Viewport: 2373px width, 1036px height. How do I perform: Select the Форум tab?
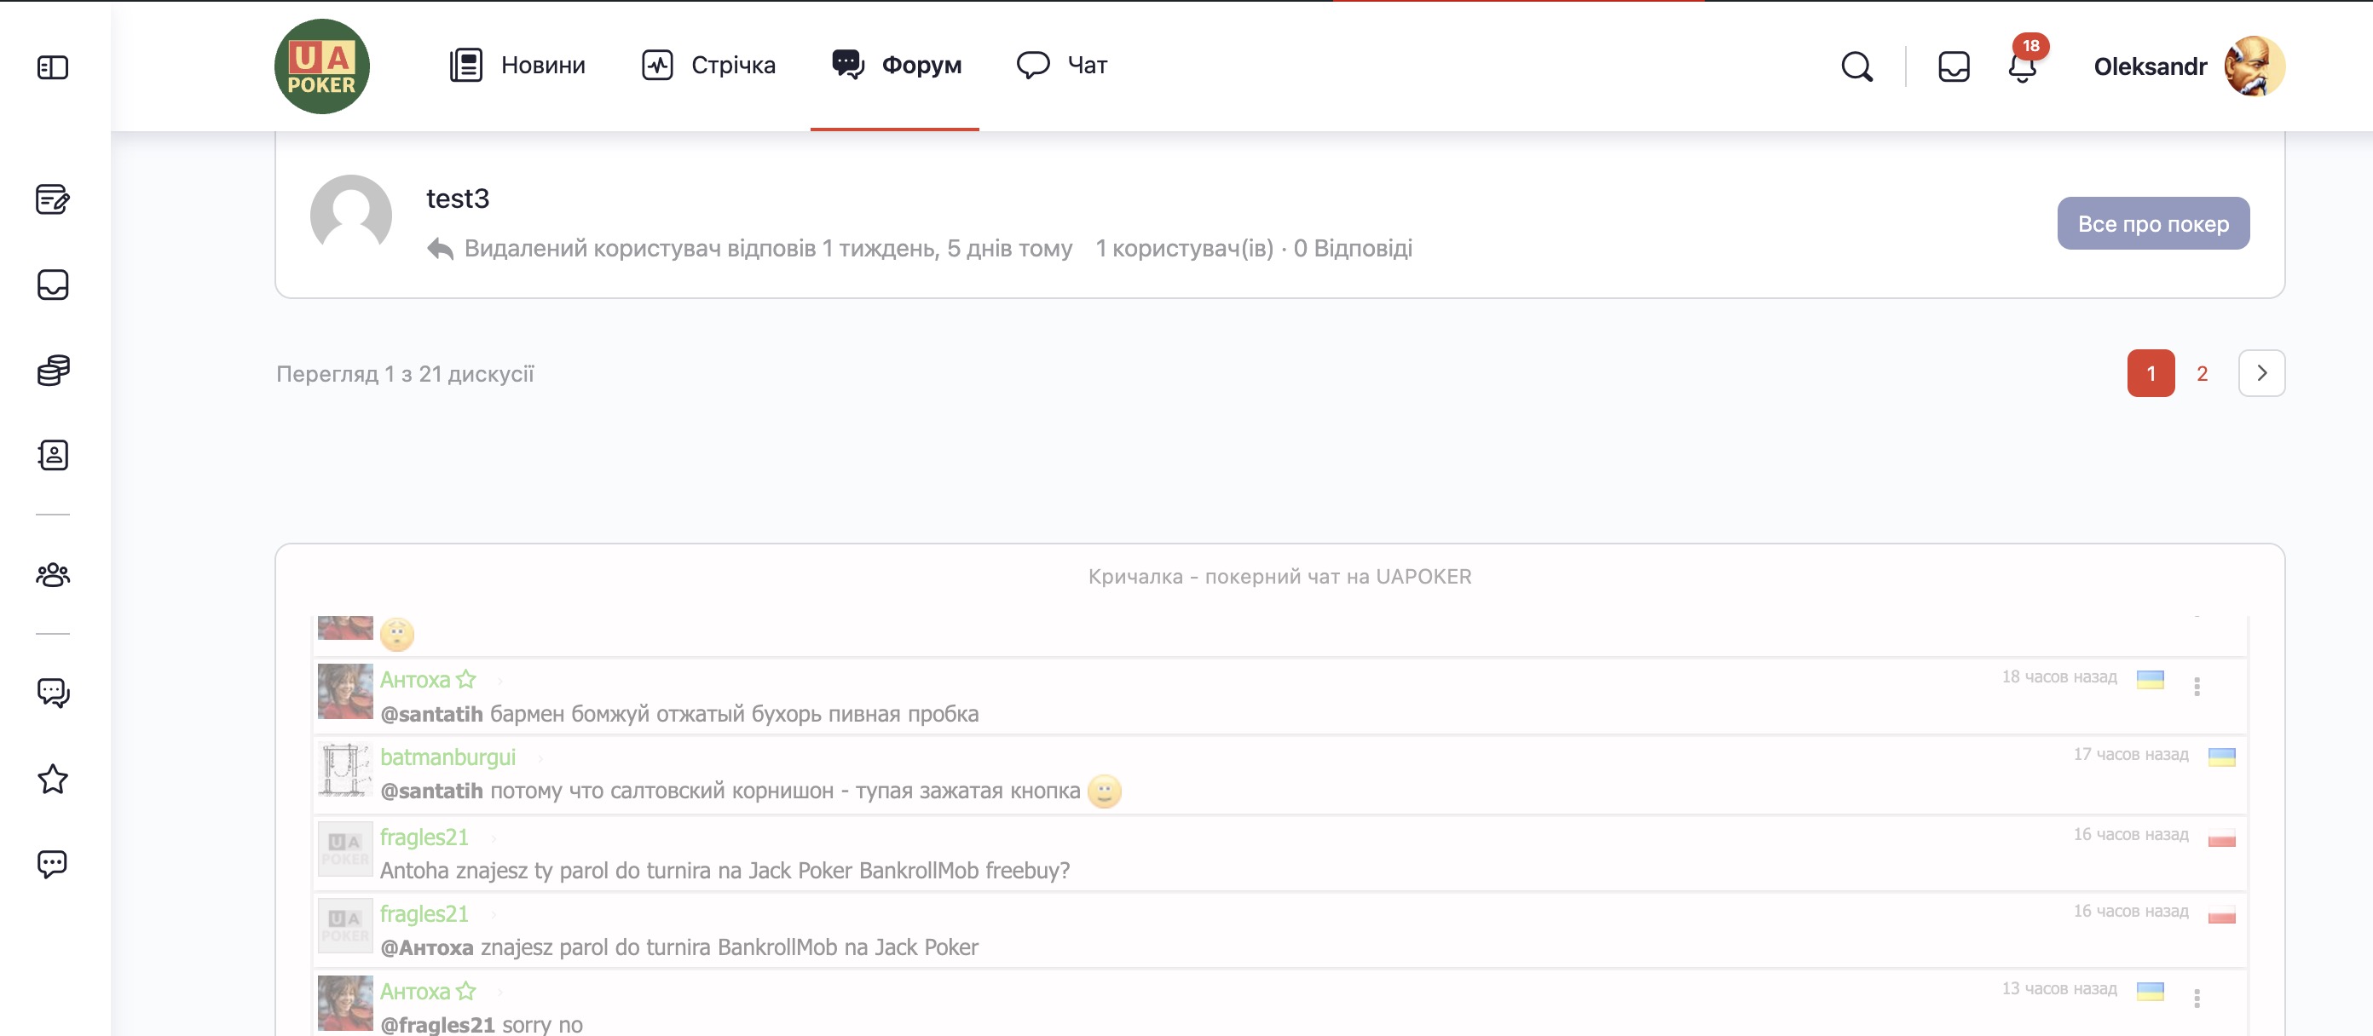coord(897,66)
